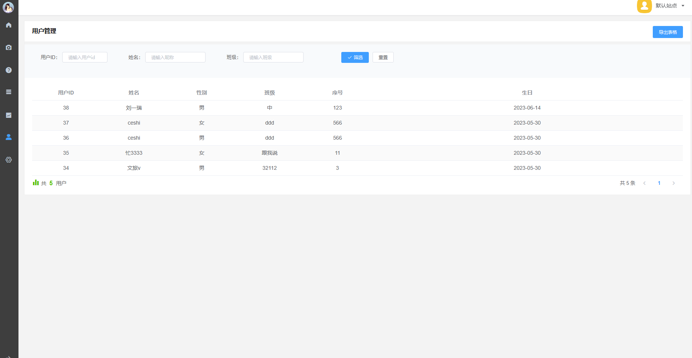Open the camera section in sidebar
692x358 pixels.
[x=9, y=47]
